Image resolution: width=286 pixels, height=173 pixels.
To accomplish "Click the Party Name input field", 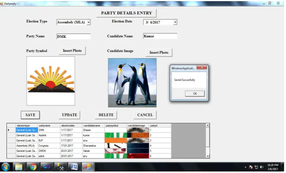I will coord(73,36).
